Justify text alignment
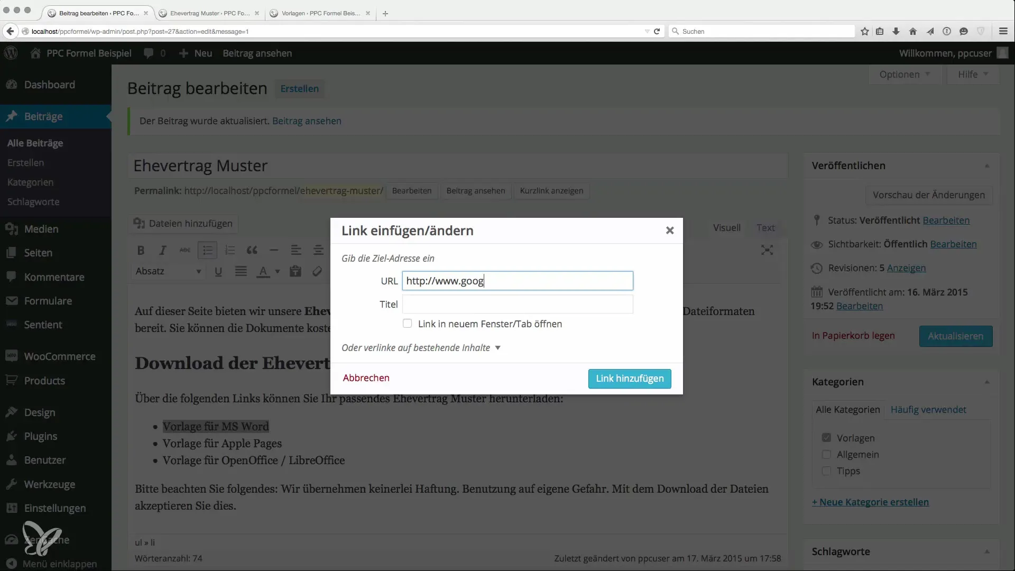The image size is (1015, 571). (241, 271)
